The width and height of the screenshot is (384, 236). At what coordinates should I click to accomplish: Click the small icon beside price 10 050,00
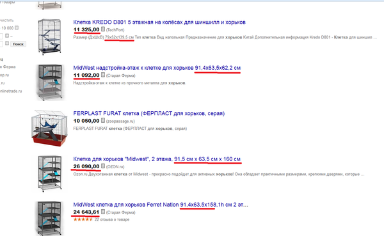click(103, 120)
